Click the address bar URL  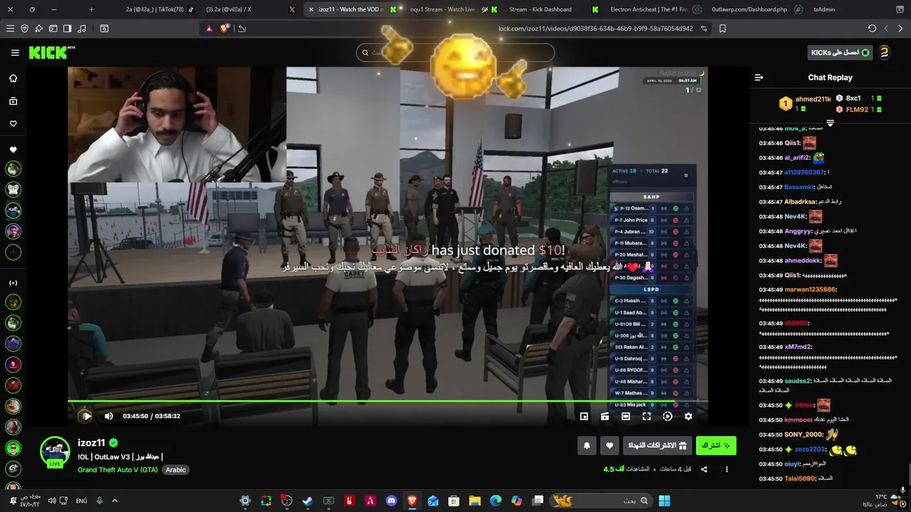595,28
